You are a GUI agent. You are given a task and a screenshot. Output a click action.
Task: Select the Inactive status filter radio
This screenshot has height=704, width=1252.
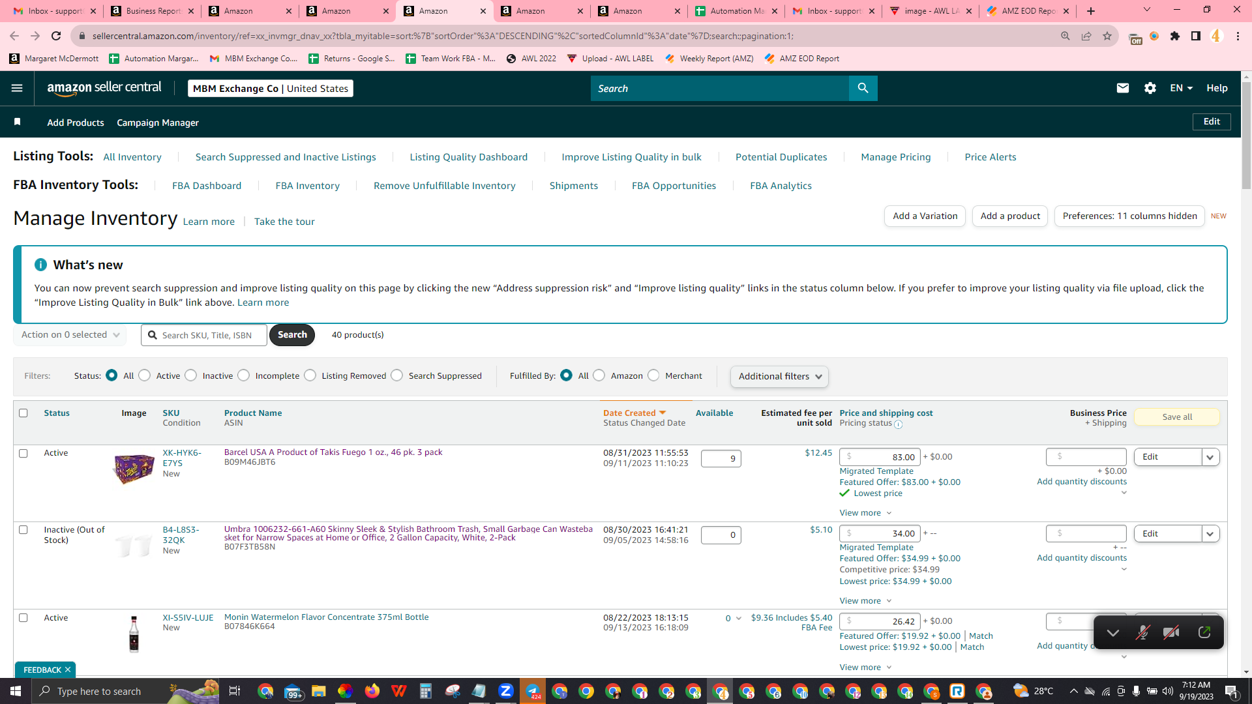tap(191, 375)
